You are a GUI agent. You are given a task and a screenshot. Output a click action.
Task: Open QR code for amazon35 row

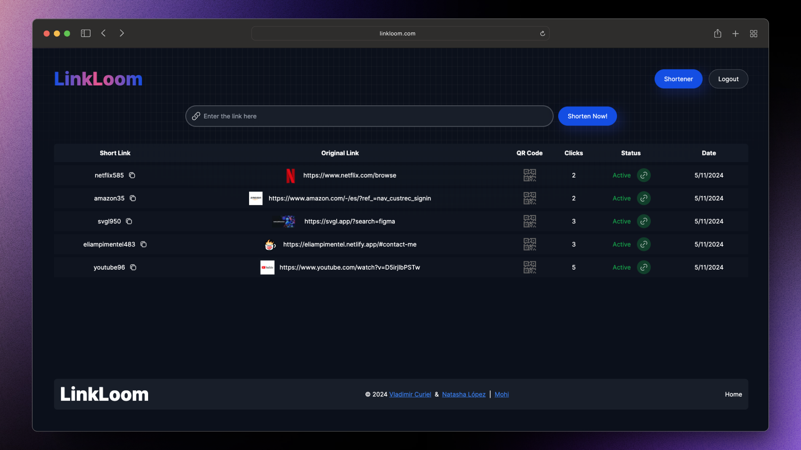[x=529, y=198]
